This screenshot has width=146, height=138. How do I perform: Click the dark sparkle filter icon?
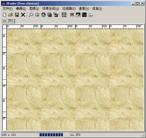coord(84,15)
